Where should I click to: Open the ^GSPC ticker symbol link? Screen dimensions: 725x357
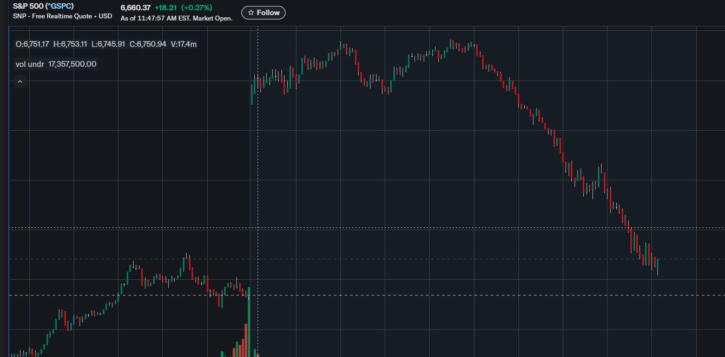[x=60, y=6]
